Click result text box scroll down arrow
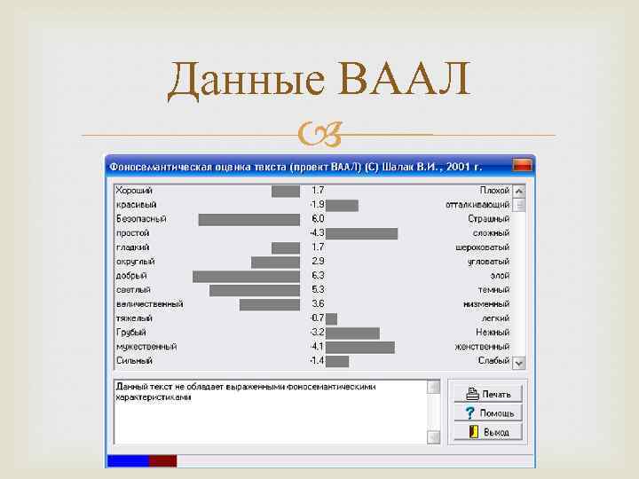Screen dimensions: 639x479 (x=434, y=437)
